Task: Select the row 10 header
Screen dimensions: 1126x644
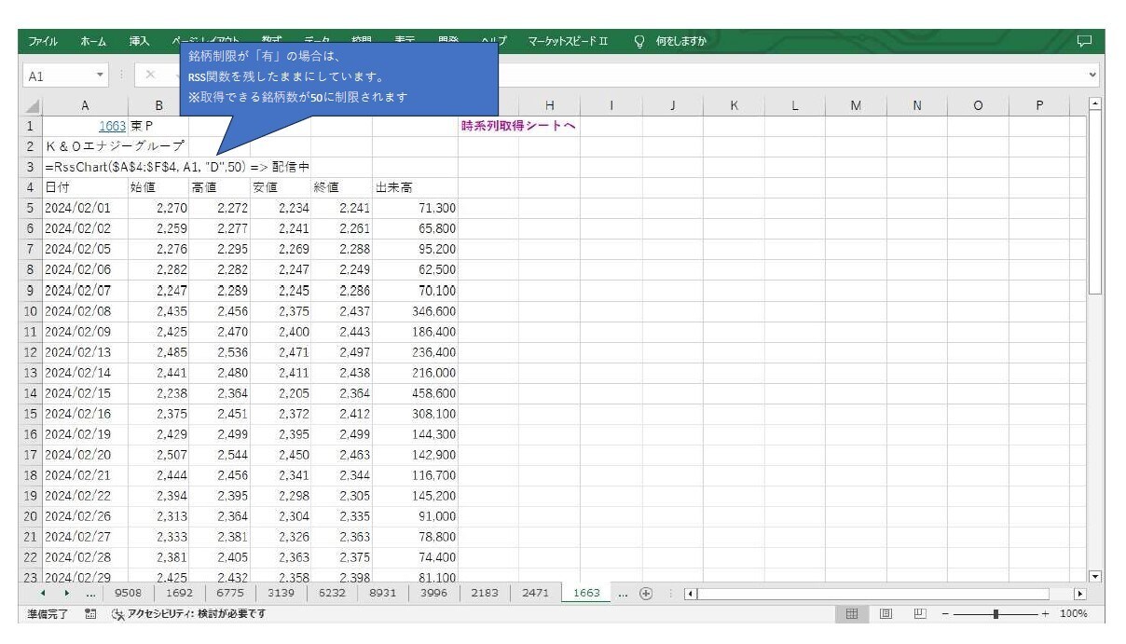Action: point(32,311)
